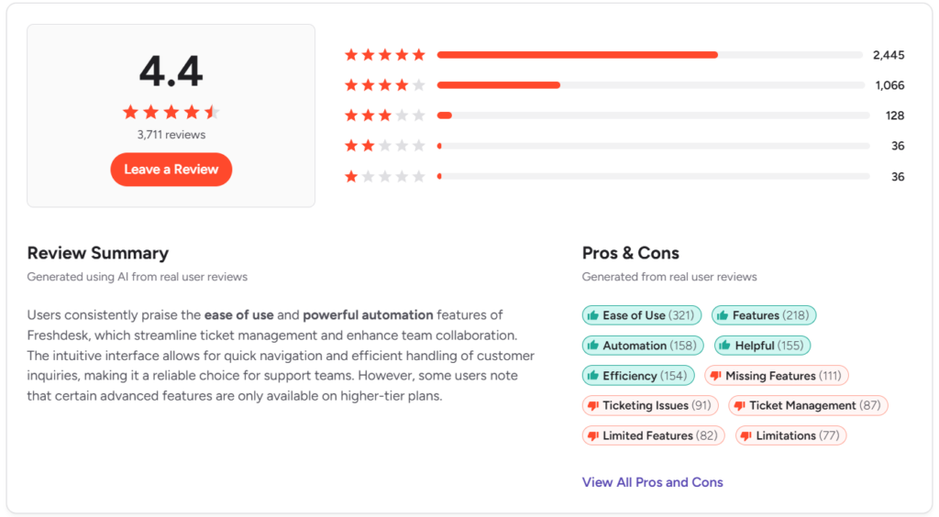Select the four-star rating bar
Viewport: 939px width, 517px height.
650,85
